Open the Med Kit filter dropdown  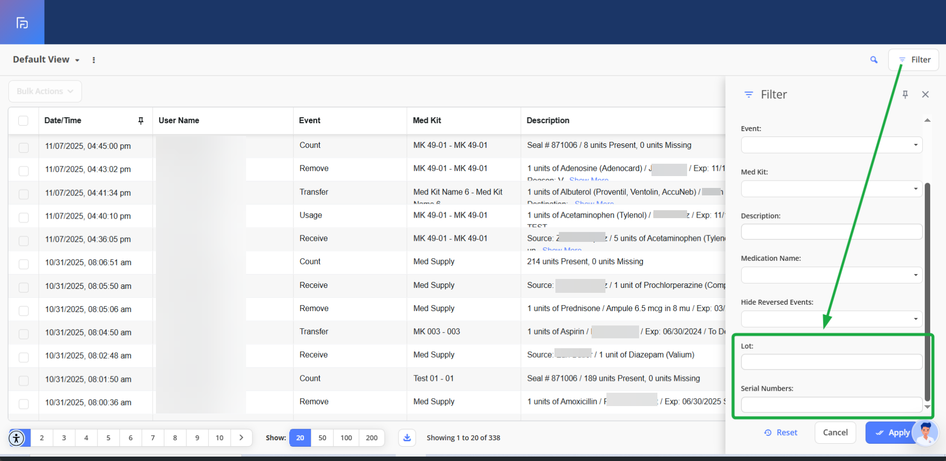pos(831,188)
